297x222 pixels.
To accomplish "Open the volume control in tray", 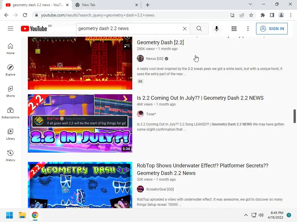I will 261,215.
